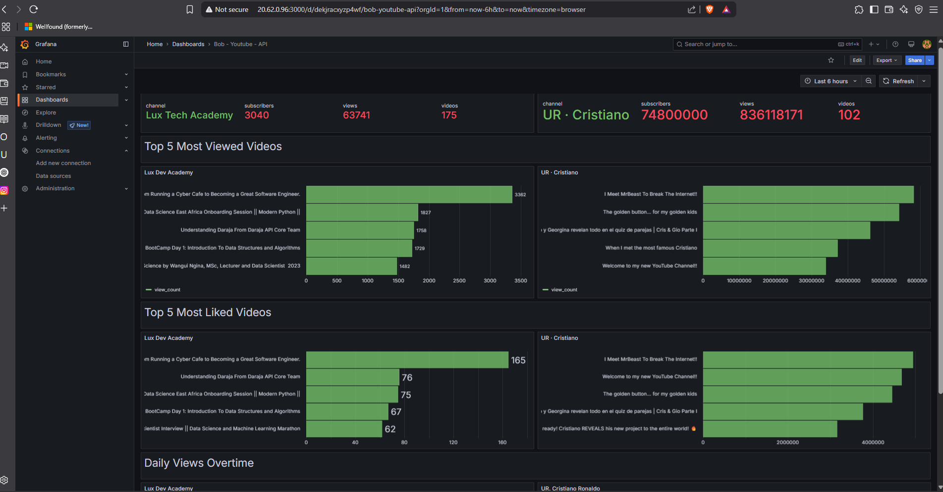Open the Wellfound bookmark in the bookmarks bar
The image size is (943, 492).
[58, 27]
